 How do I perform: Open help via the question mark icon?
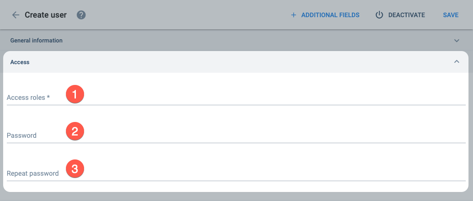(81, 15)
